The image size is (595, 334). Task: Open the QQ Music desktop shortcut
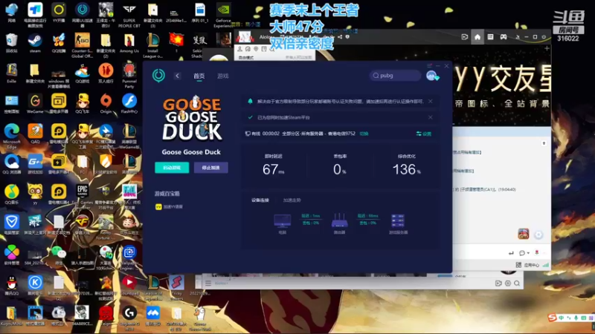click(x=11, y=194)
